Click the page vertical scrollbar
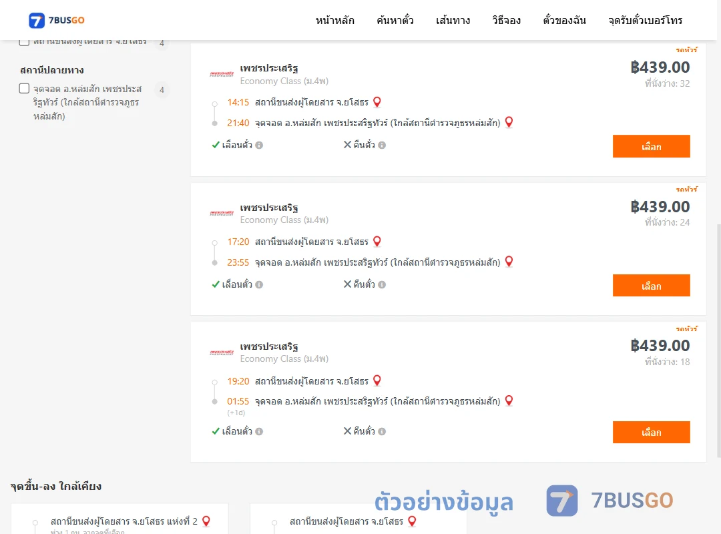Screen dimensions: 721x534 (x=718, y=340)
